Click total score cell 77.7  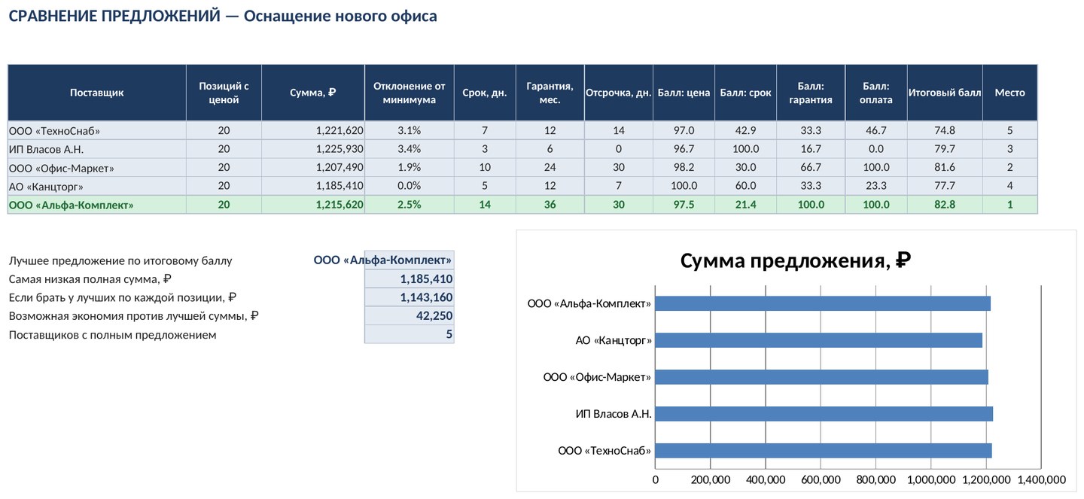point(945,186)
